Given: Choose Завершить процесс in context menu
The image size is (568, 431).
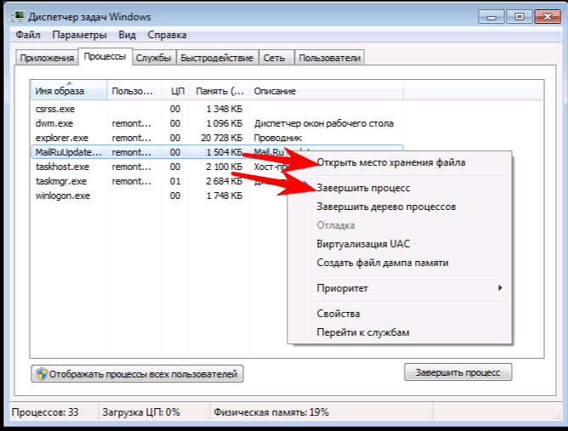Looking at the screenshot, I should [362, 187].
